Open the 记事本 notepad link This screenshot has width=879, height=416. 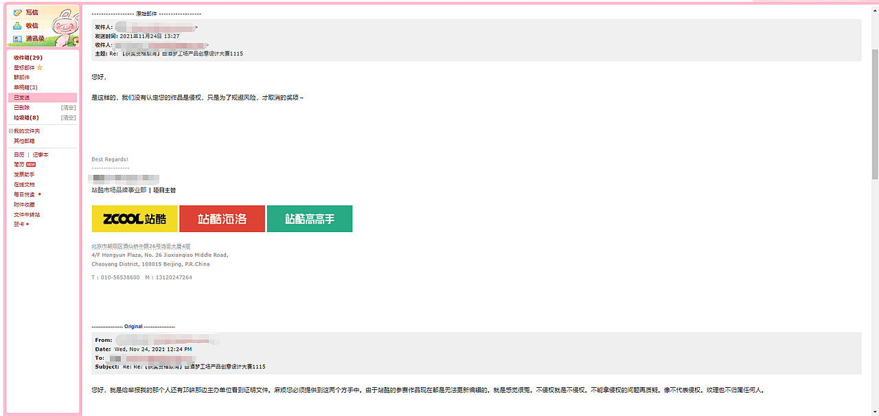tap(41, 155)
